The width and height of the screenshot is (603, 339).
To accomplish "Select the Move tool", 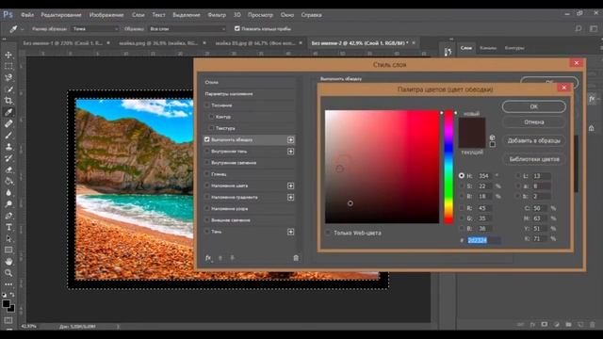I will [x=8, y=55].
